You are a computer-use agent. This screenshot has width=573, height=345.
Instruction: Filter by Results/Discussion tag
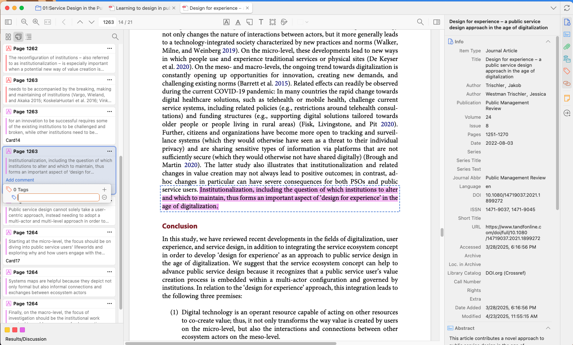click(x=26, y=339)
